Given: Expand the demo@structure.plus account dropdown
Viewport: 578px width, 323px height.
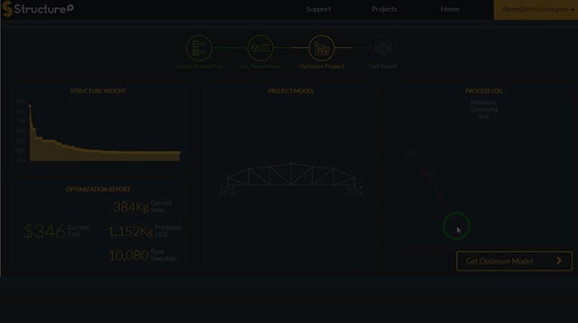Looking at the screenshot, I should pyautogui.click(x=536, y=10).
